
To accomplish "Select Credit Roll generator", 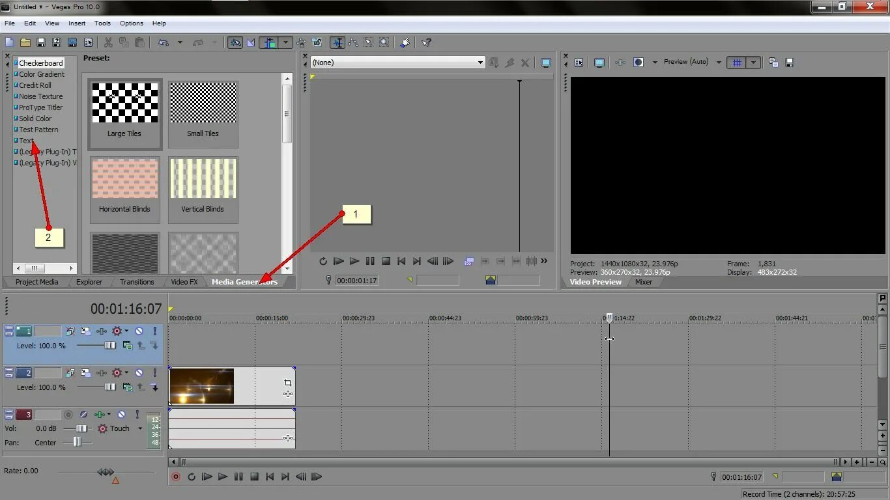I will pyautogui.click(x=35, y=85).
